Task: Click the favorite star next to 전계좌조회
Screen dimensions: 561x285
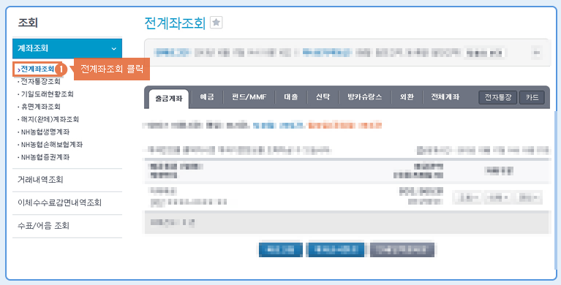Action: tap(216, 23)
